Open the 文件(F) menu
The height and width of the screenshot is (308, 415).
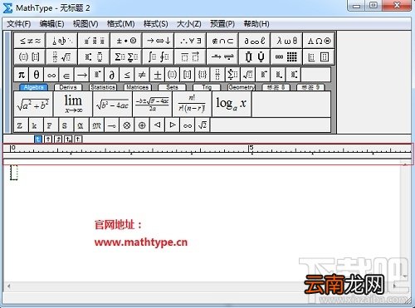pos(19,24)
